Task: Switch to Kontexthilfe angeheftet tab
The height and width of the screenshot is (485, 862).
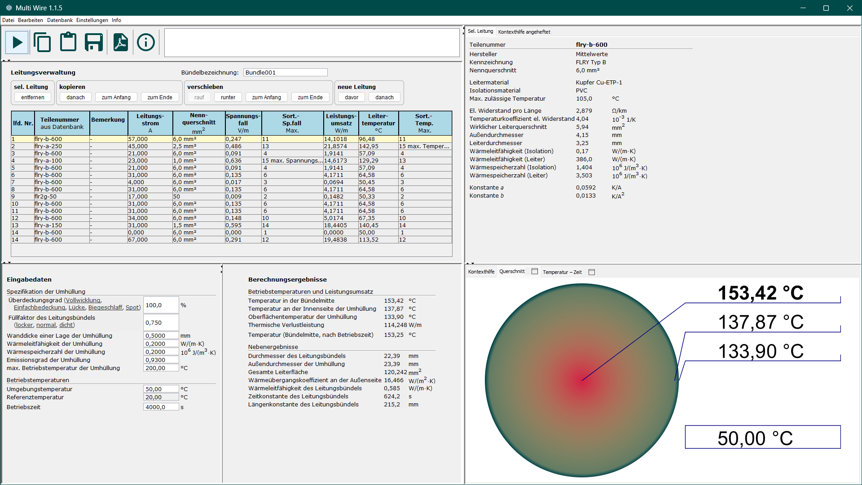Action: click(524, 32)
